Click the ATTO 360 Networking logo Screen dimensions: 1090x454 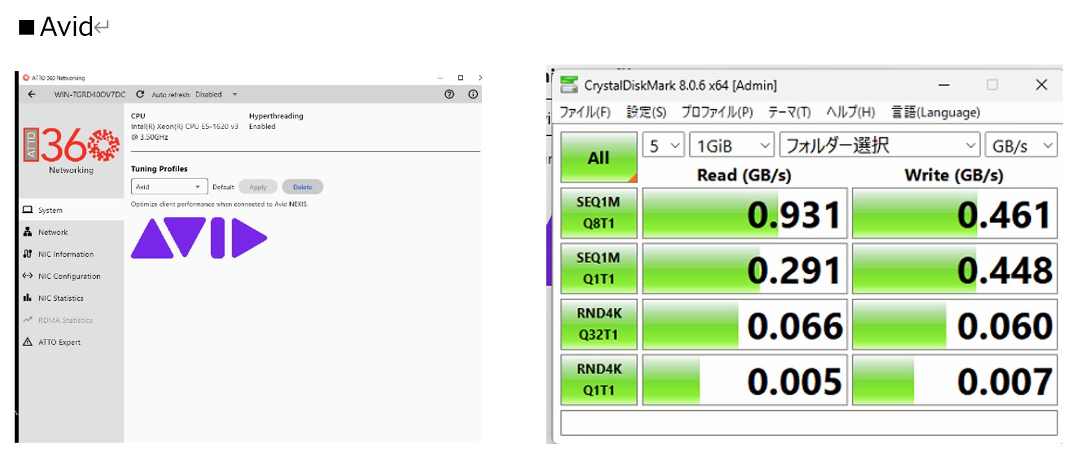[x=71, y=150]
